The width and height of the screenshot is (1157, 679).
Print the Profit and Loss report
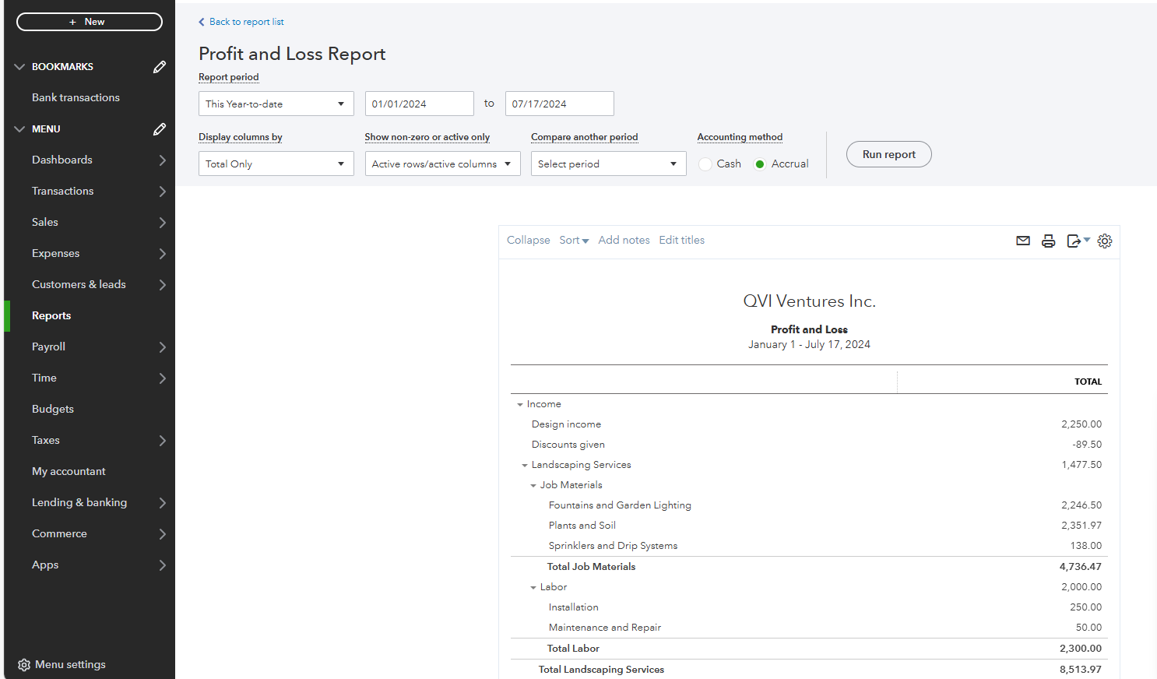pyautogui.click(x=1048, y=241)
